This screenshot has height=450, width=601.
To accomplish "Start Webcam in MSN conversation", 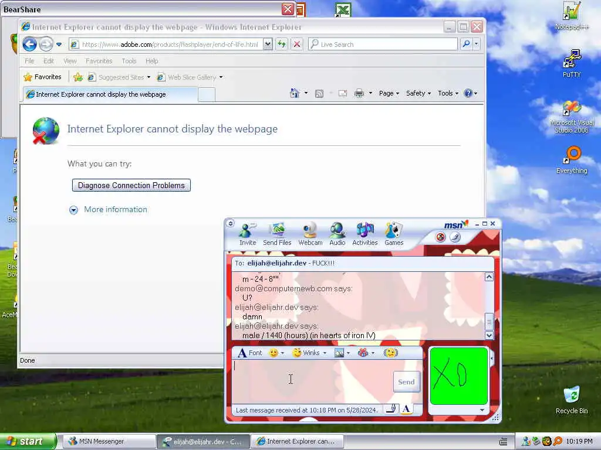I will (310, 234).
